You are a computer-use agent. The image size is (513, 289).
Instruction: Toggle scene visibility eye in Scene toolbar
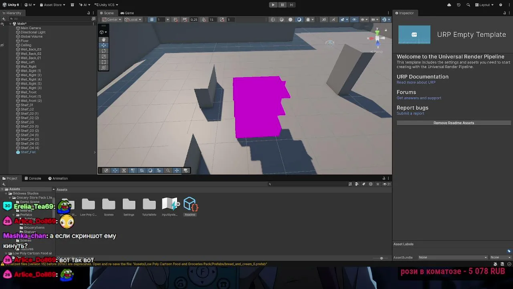pyautogui.click(x=354, y=20)
